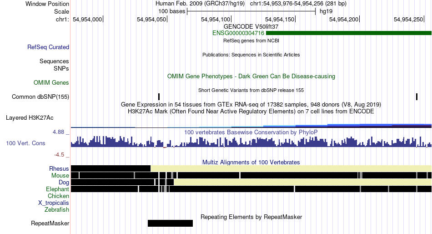Click the Elephant alignment label

click(57, 189)
